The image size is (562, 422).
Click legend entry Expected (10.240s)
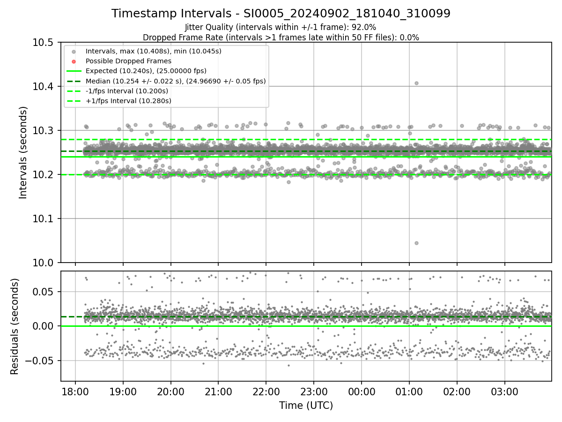point(146,71)
